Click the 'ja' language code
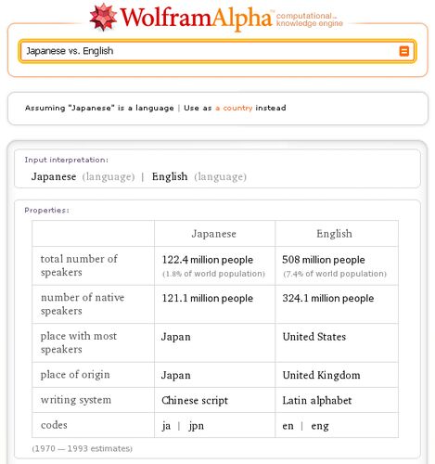This screenshot has height=464, width=435. tap(166, 426)
